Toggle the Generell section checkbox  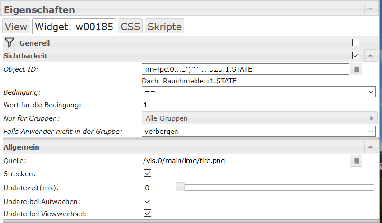[x=356, y=43]
